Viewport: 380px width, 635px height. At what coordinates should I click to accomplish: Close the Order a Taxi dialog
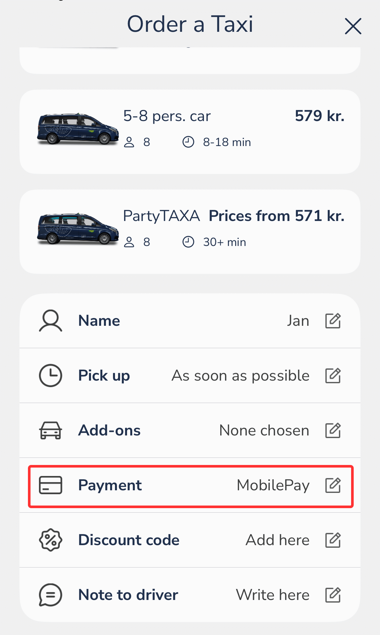click(353, 26)
